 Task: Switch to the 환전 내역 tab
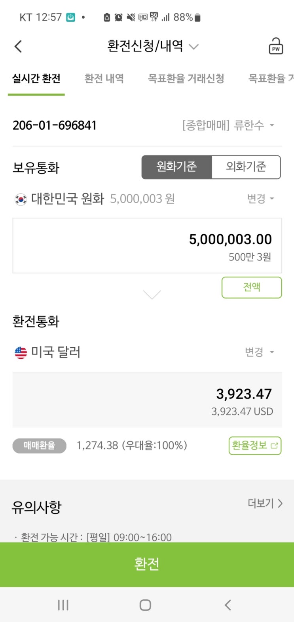104,78
